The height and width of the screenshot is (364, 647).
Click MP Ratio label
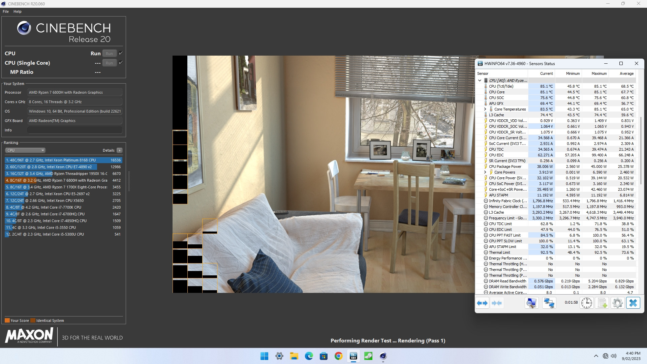[22, 72]
